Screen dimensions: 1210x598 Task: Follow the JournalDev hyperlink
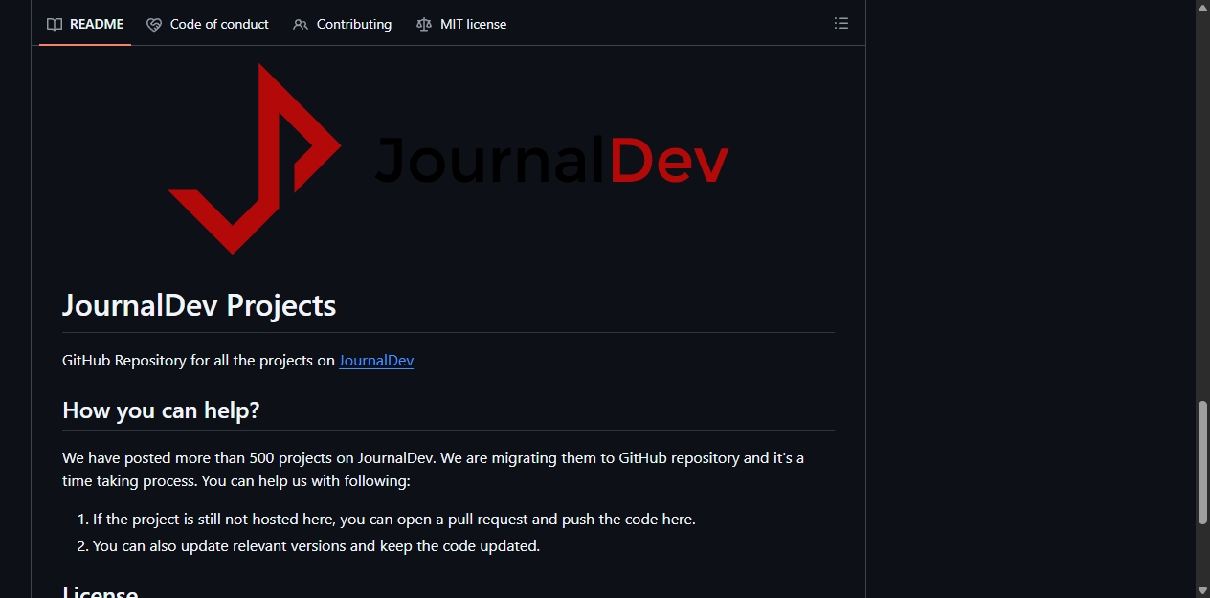click(x=376, y=361)
